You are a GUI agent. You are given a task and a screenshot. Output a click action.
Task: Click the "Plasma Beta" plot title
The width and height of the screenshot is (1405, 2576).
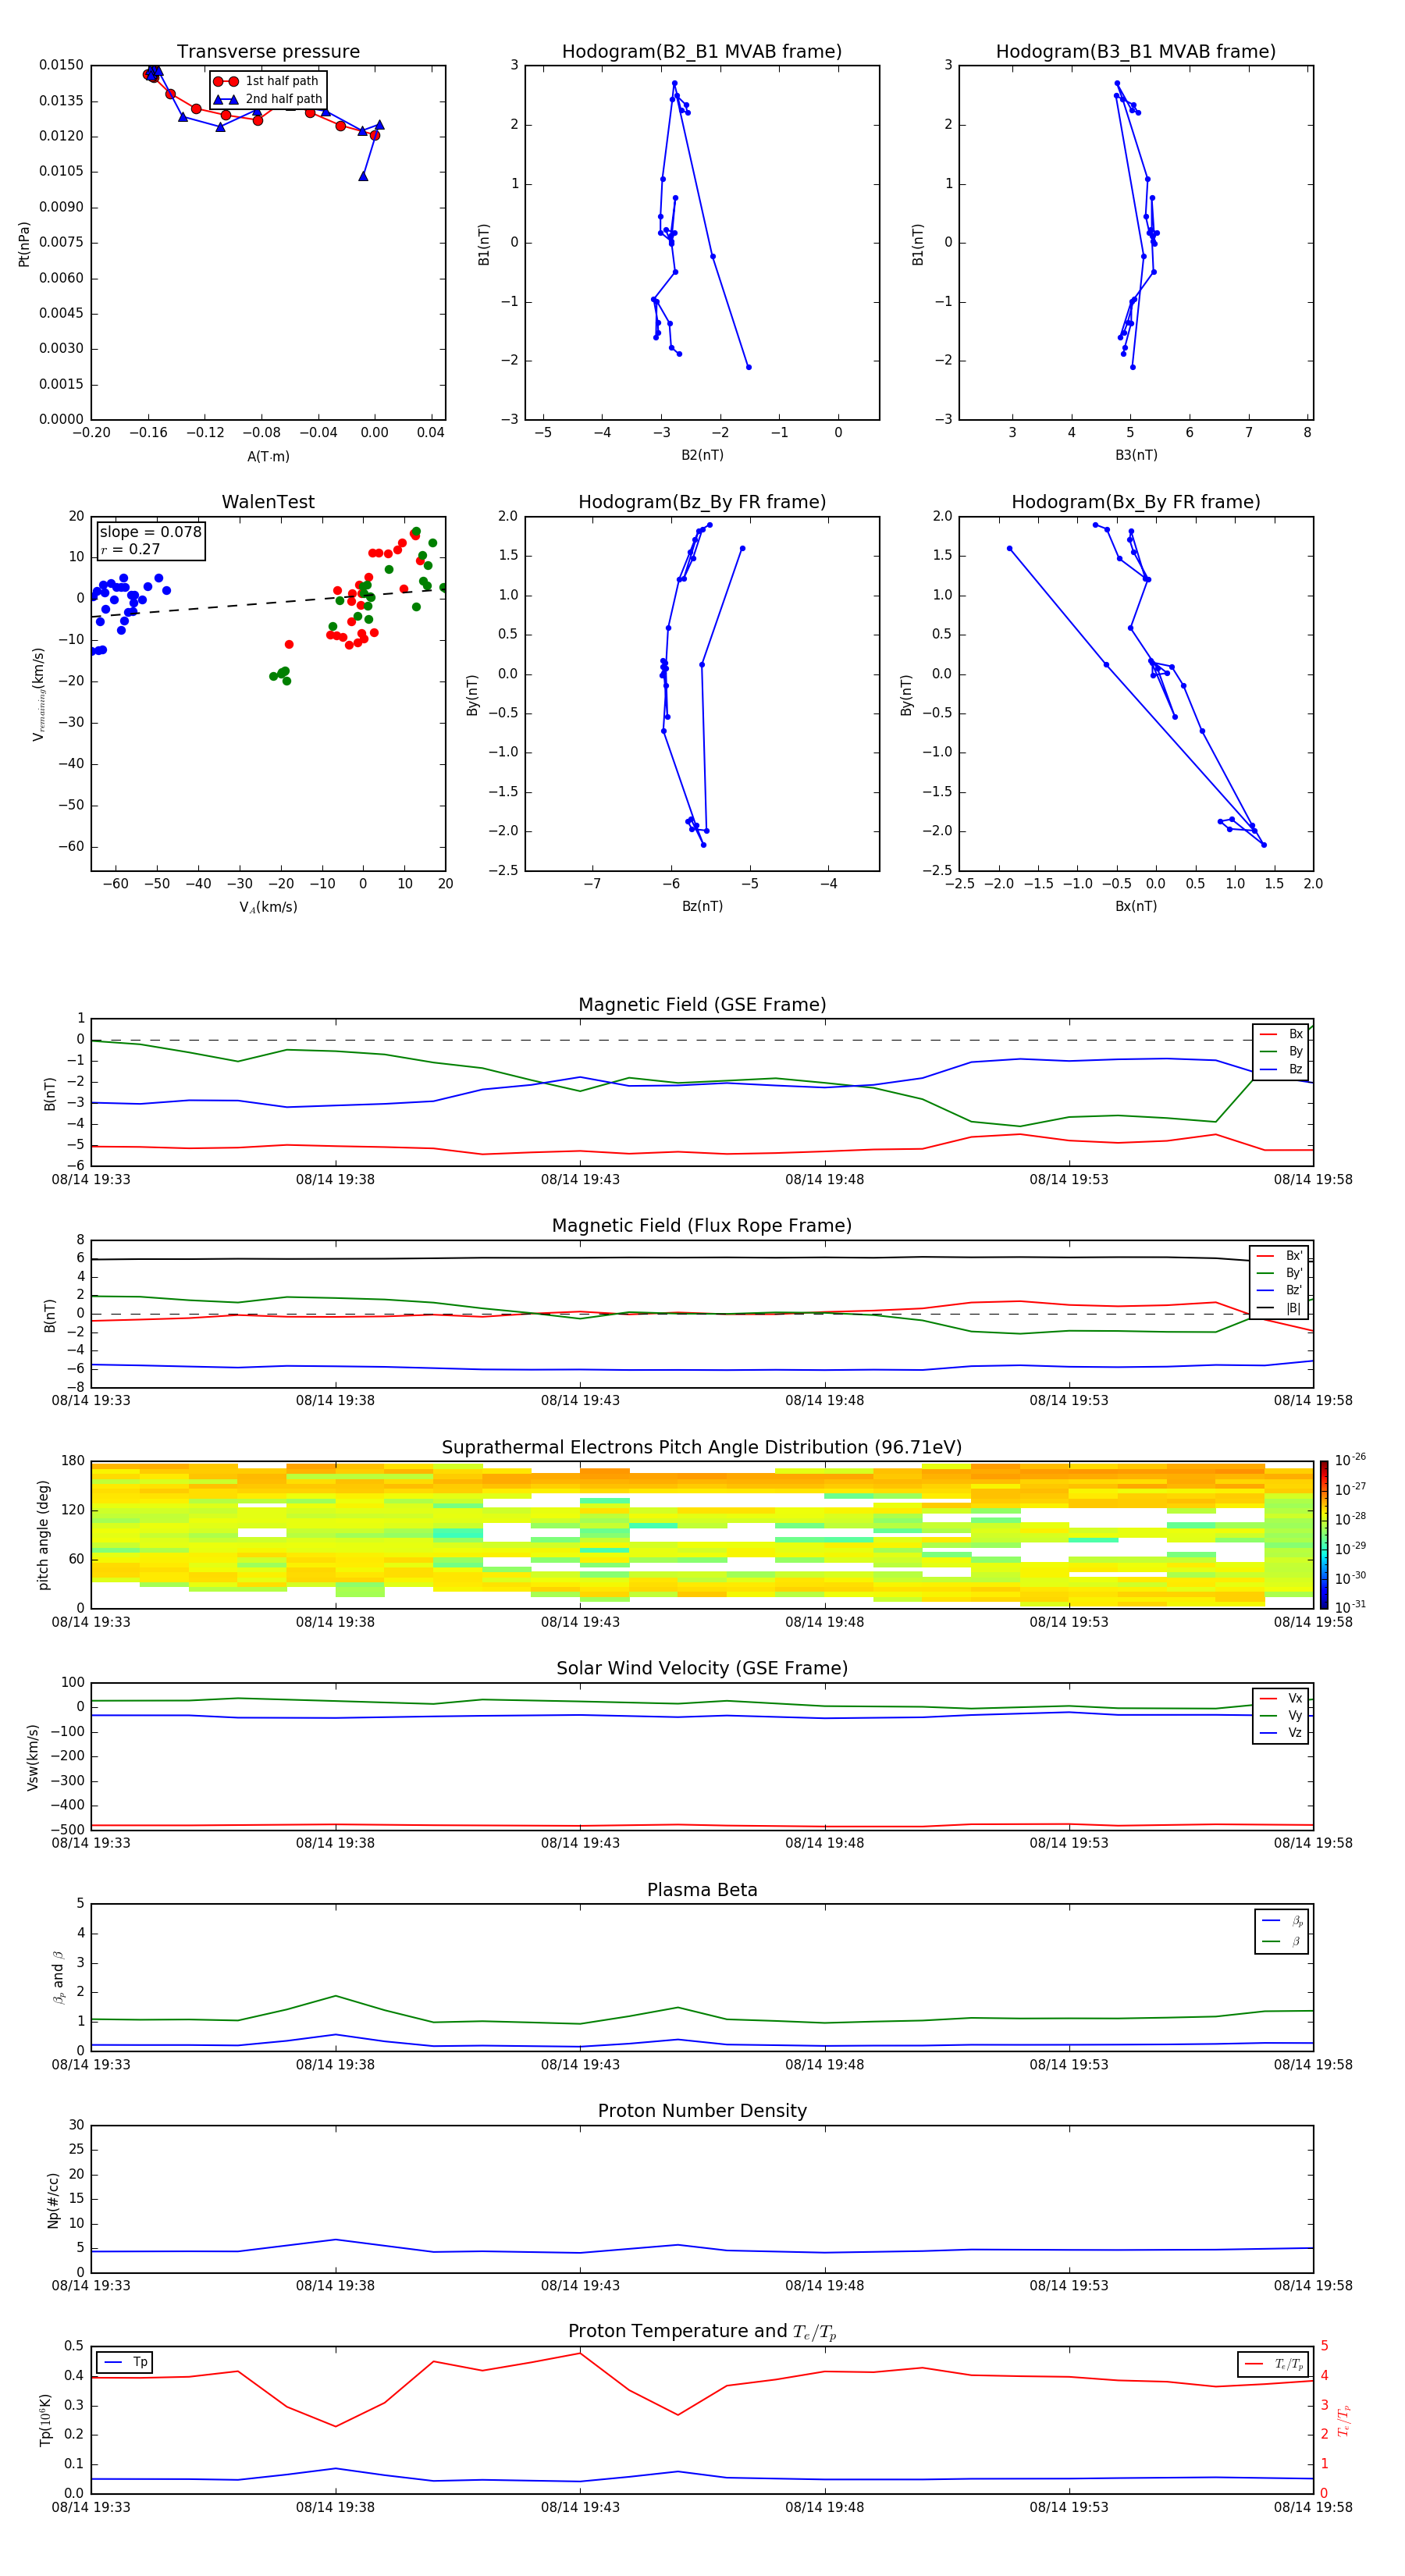702,1891
